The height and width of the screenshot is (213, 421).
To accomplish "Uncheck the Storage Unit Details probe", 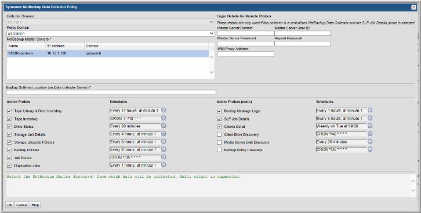I will click(x=9, y=134).
